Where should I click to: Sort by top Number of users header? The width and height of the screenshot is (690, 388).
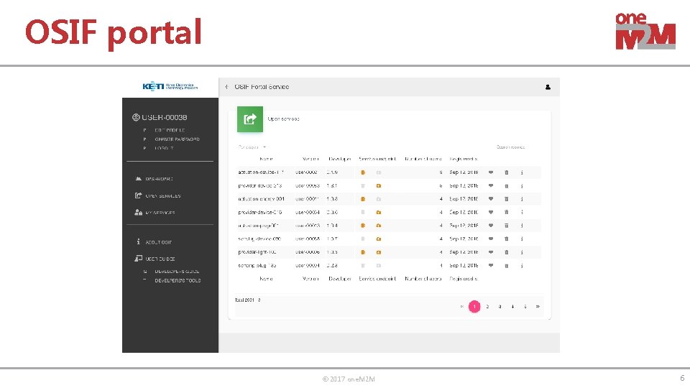[x=423, y=159]
